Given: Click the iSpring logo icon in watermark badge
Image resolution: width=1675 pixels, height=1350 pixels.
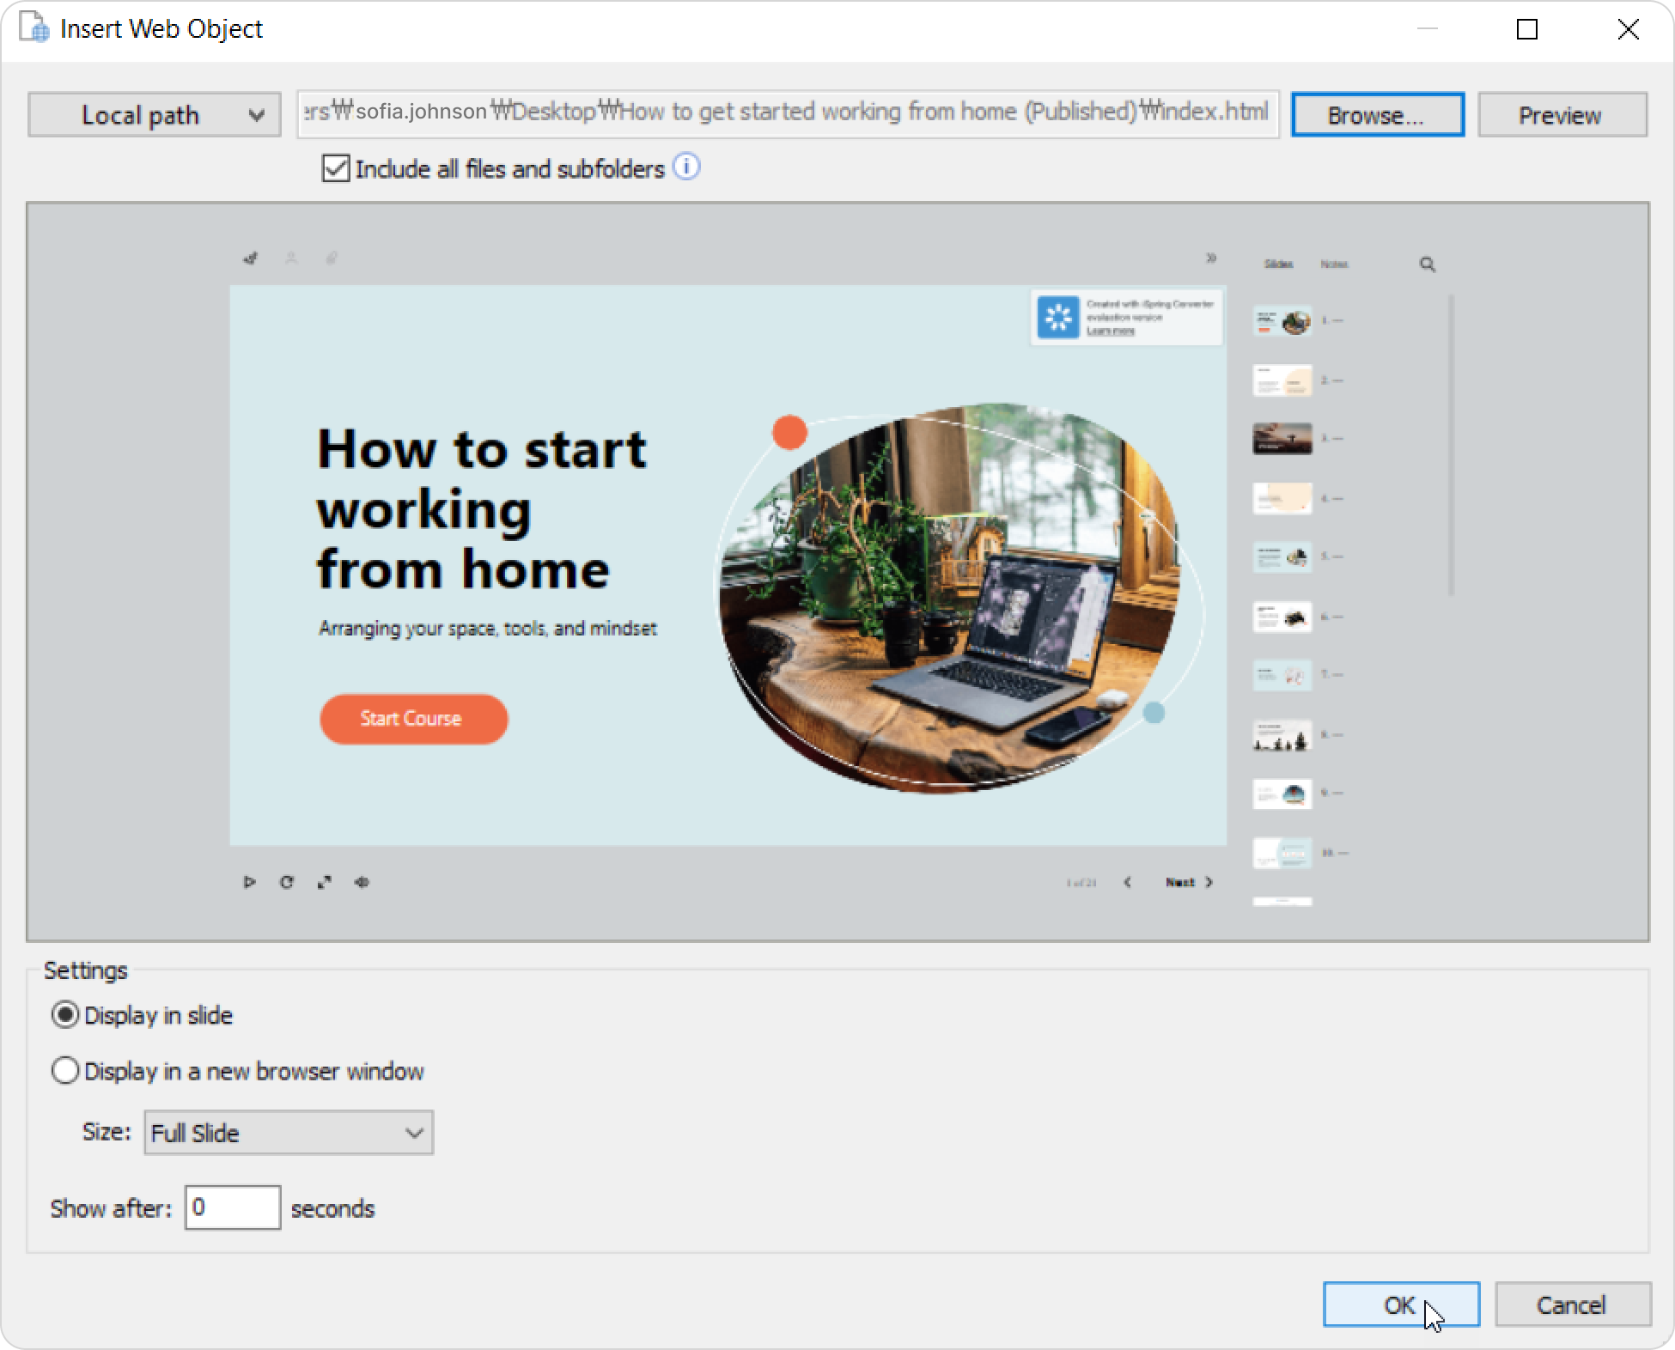Looking at the screenshot, I should click(x=1058, y=318).
